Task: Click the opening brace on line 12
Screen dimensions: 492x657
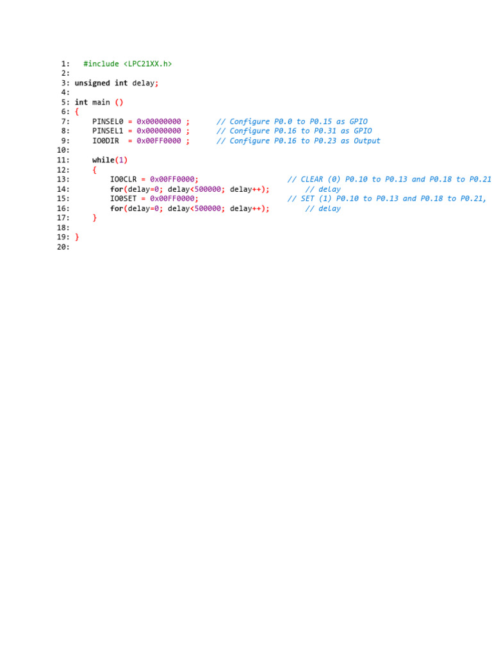Action: (x=94, y=169)
